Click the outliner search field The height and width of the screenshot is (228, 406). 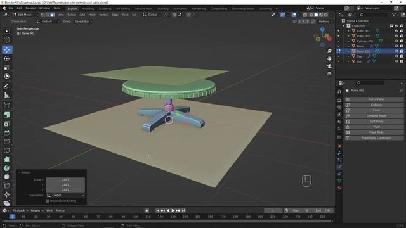373,15
